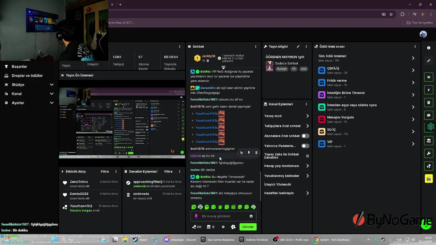This screenshot has width=436, height=245.
Task: Toggle chat bubble panel icon in right sidebar
Action: coord(429,115)
